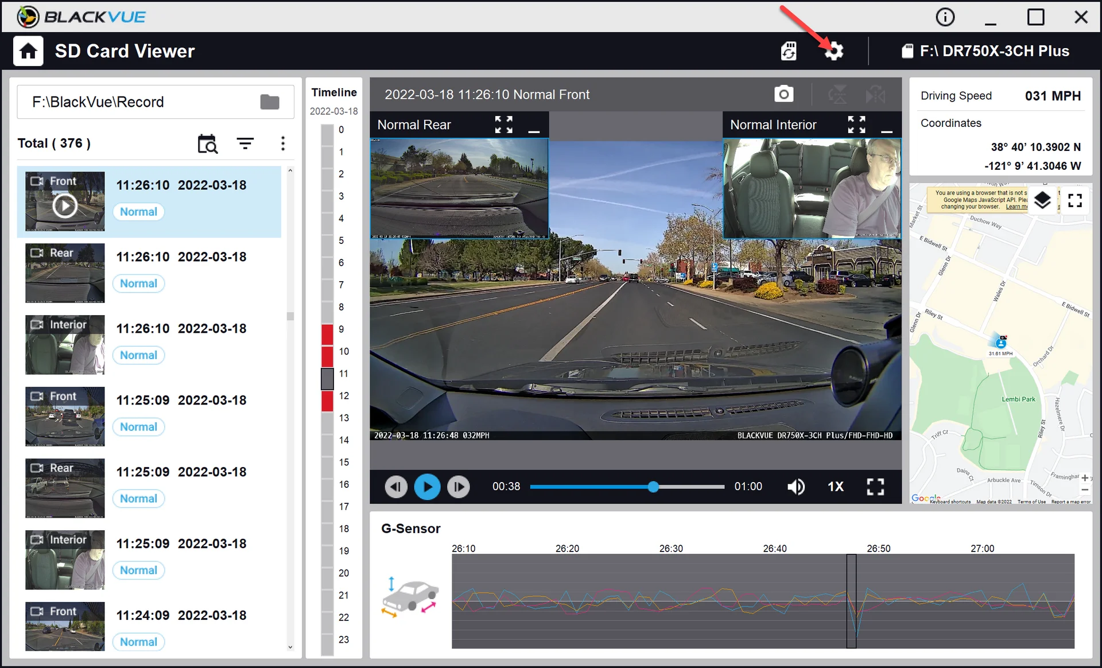Image resolution: width=1102 pixels, height=668 pixels.
Task: Click the Normal tag on 11:25:09 Front
Action: [x=138, y=427]
